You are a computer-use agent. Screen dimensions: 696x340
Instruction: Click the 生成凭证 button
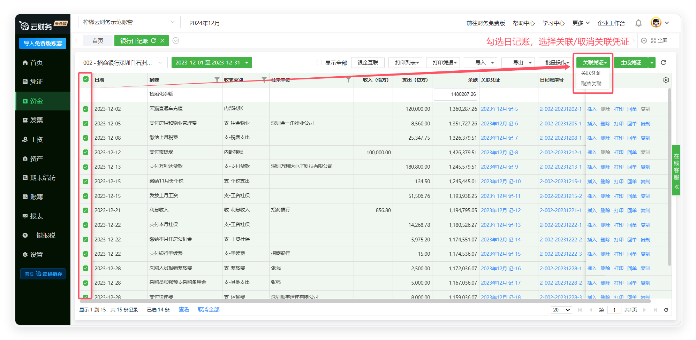(x=630, y=63)
